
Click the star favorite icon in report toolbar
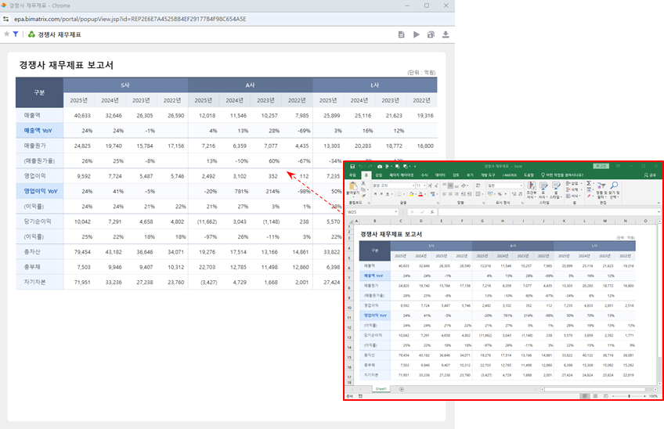point(6,34)
